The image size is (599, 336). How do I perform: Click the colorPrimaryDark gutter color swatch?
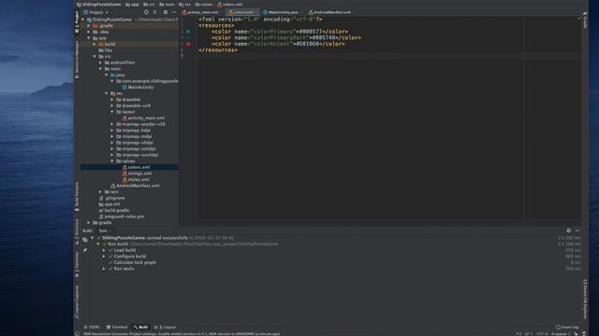(188, 37)
